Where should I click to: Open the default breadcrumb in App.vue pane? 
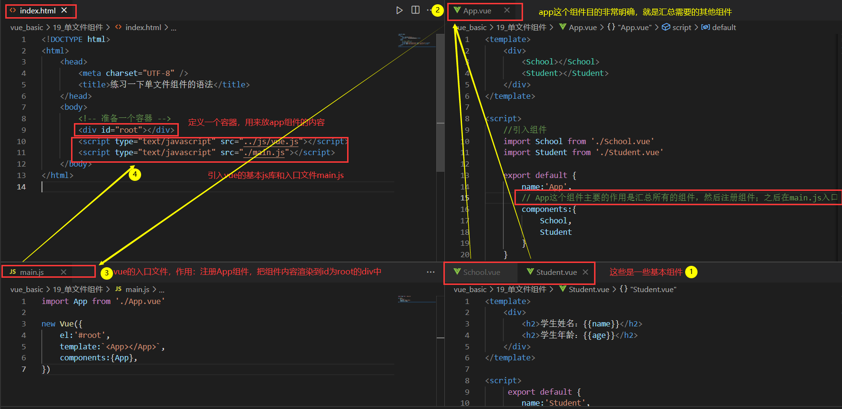724,27
